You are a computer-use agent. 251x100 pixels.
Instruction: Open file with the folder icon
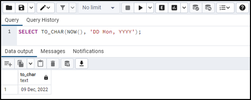(x=9, y=8)
